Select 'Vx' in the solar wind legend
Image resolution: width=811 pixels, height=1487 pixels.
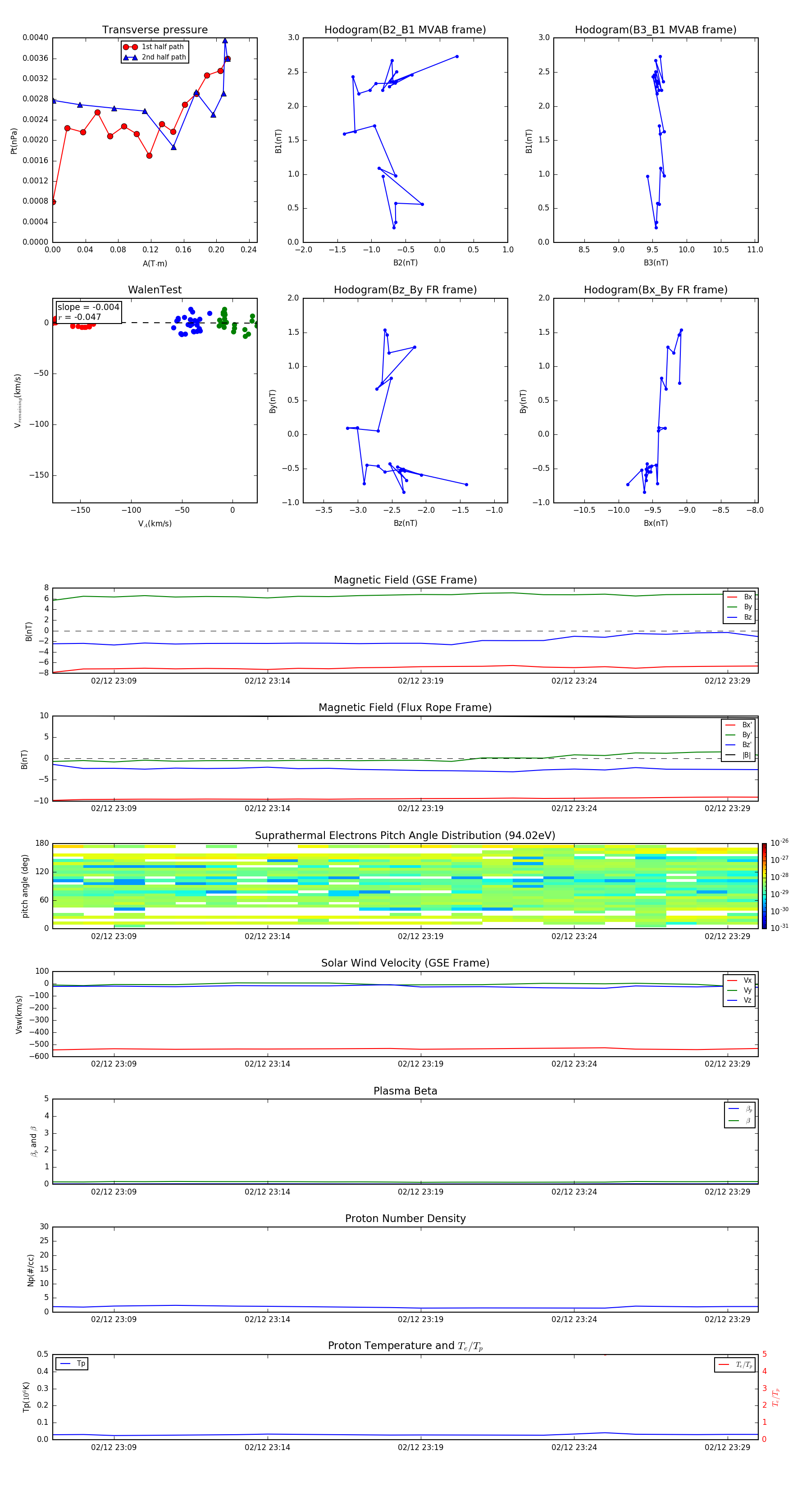[739, 980]
